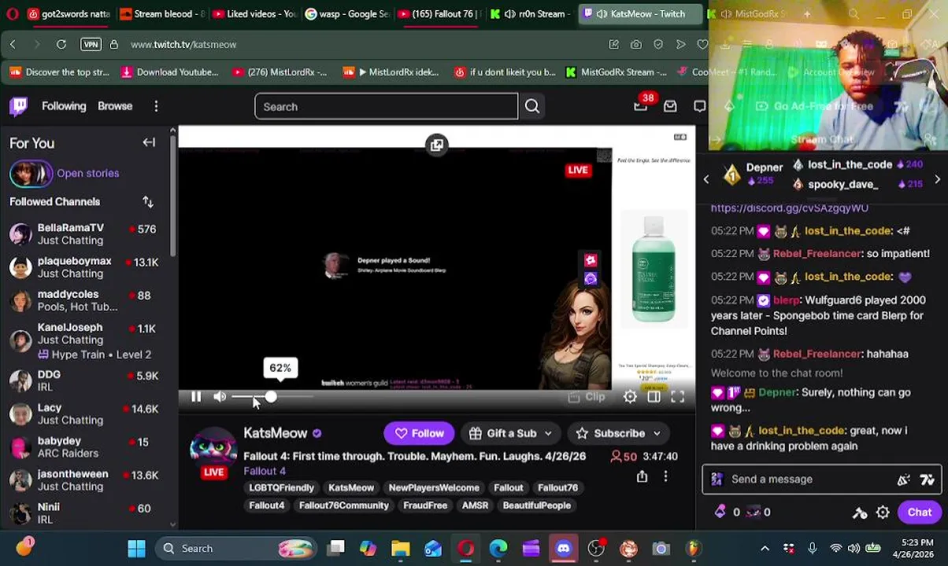
Task: Toggle the browser VPN badge
Action: pyautogui.click(x=91, y=45)
